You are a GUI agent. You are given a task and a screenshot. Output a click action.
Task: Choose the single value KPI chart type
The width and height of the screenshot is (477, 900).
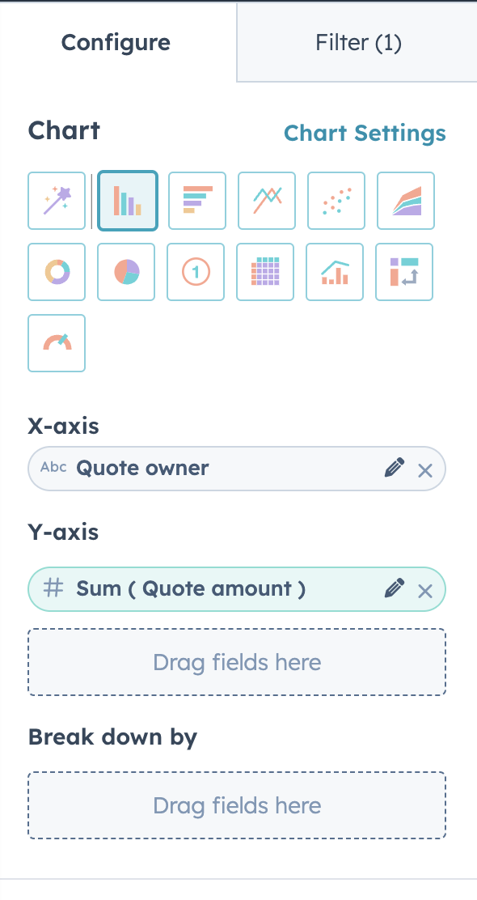195,272
